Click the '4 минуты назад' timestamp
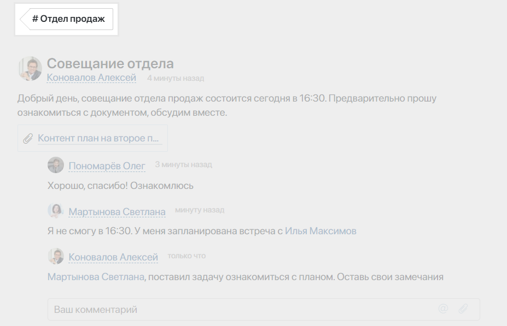Image resolution: width=507 pixels, height=326 pixels. coord(176,78)
